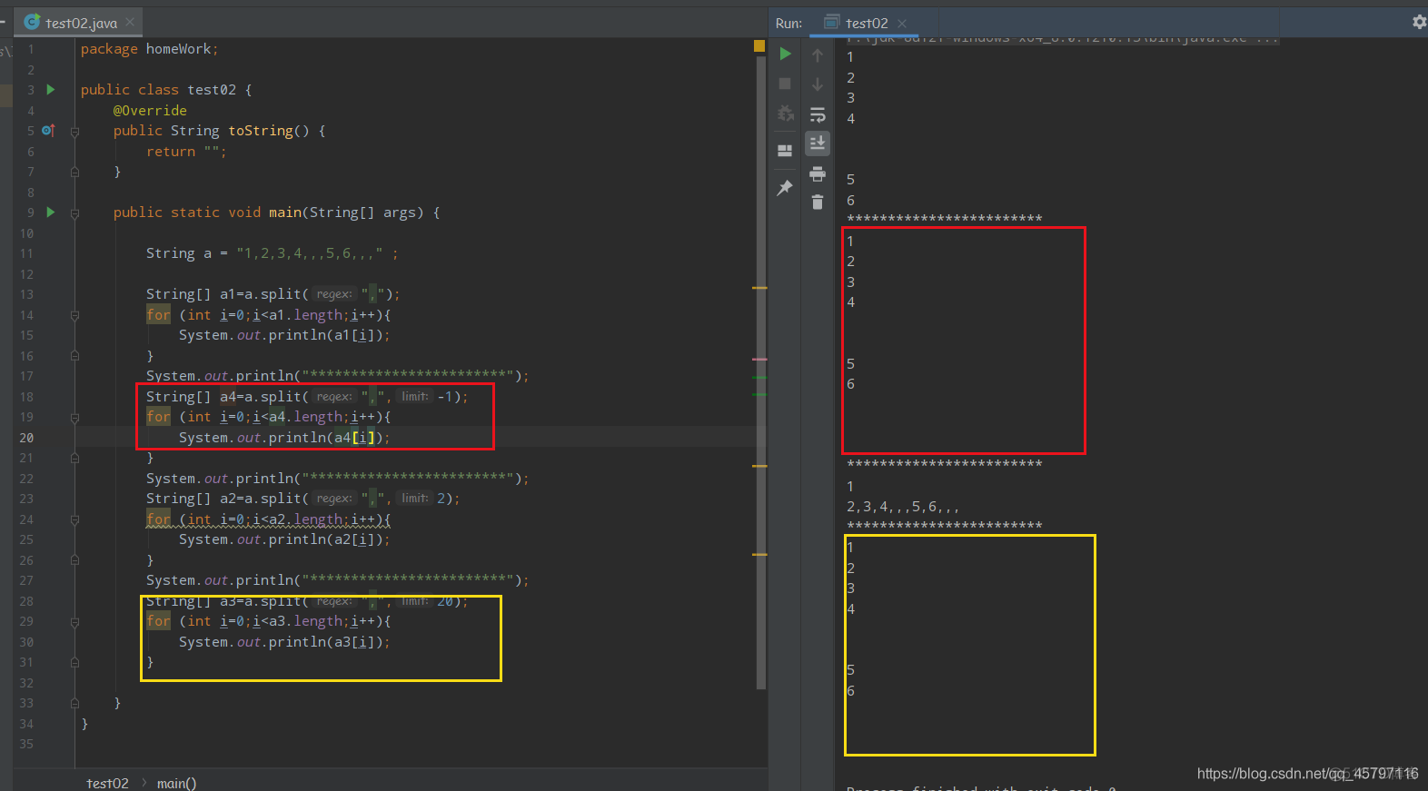Clear console output with trash icon
1428x791 pixels.
pos(818,202)
